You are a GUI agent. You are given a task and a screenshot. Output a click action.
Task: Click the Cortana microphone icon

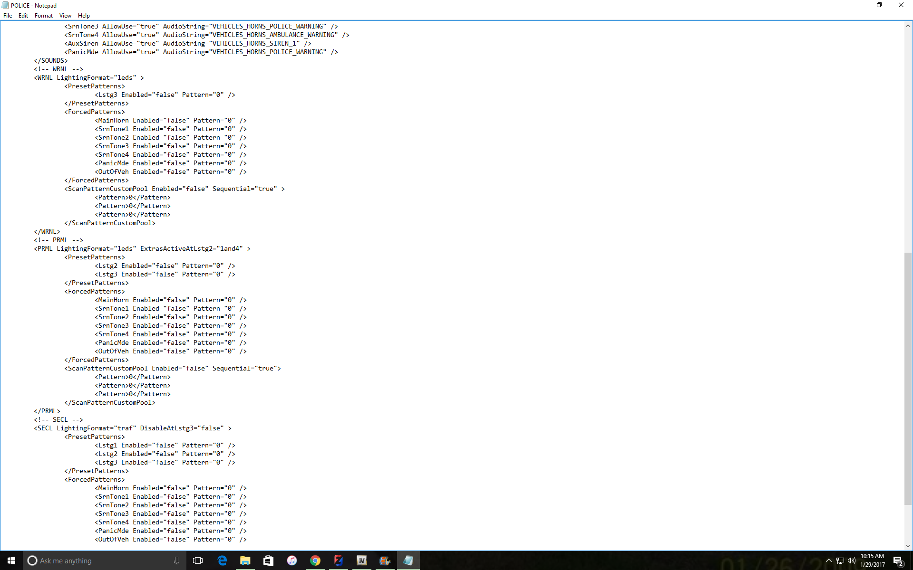(x=176, y=560)
